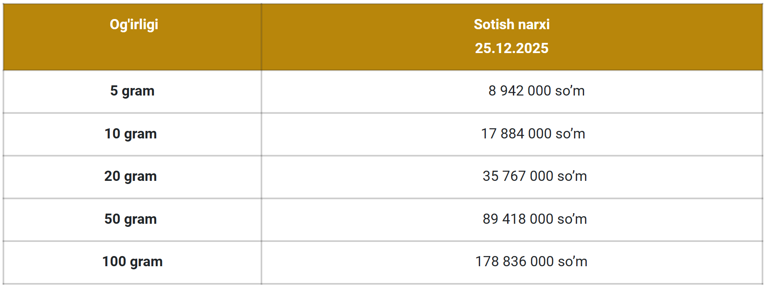The height and width of the screenshot is (287, 766).
Task: Click so'm in the 5 gram row
Action: (x=570, y=91)
